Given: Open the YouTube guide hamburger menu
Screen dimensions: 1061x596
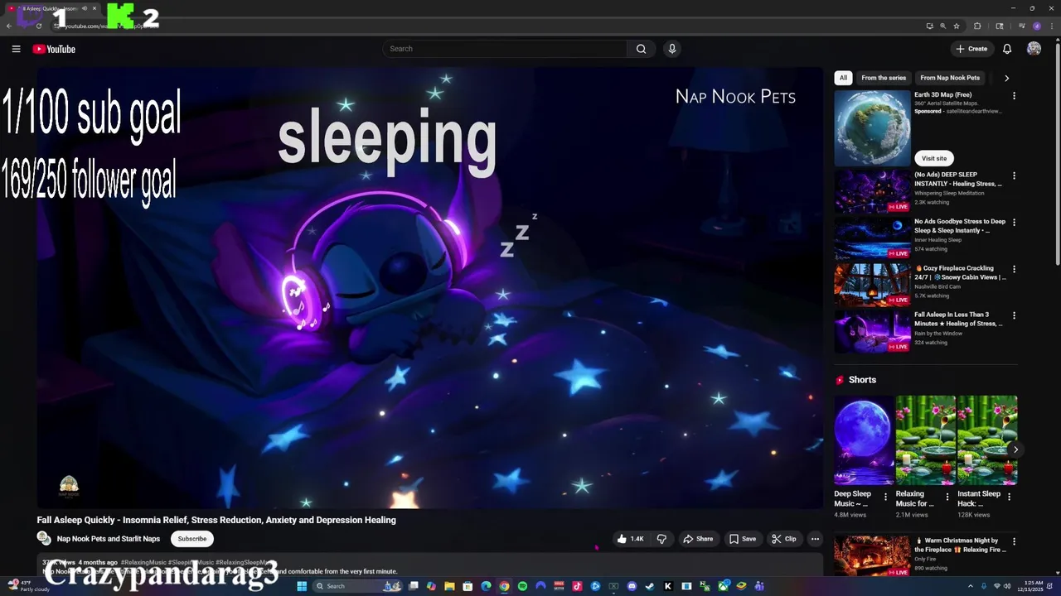Looking at the screenshot, I should (16, 49).
